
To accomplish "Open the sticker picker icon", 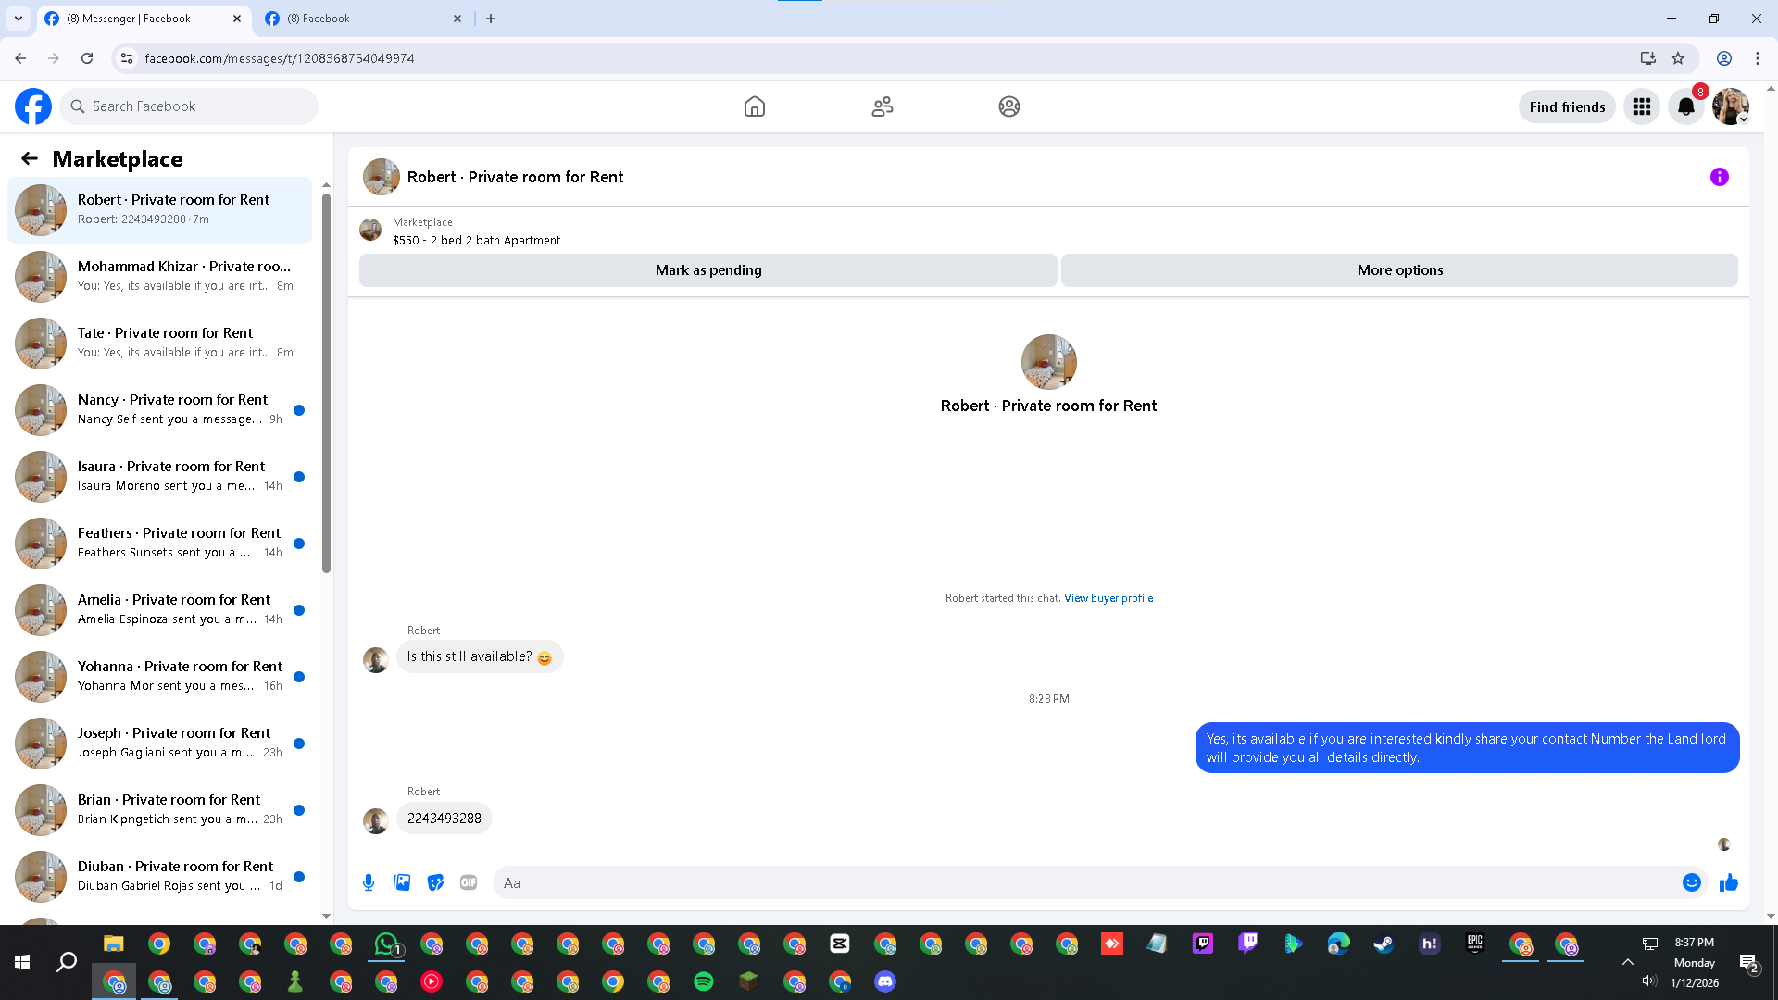I will [x=435, y=882].
